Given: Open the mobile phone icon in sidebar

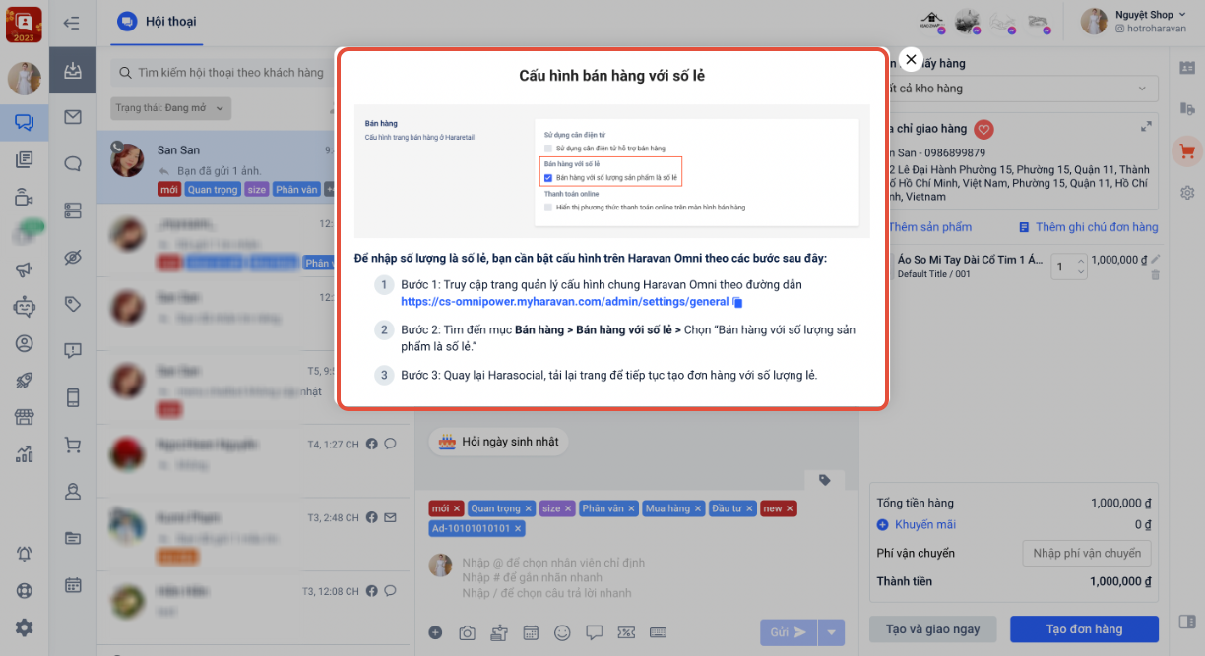Looking at the screenshot, I should (x=73, y=397).
